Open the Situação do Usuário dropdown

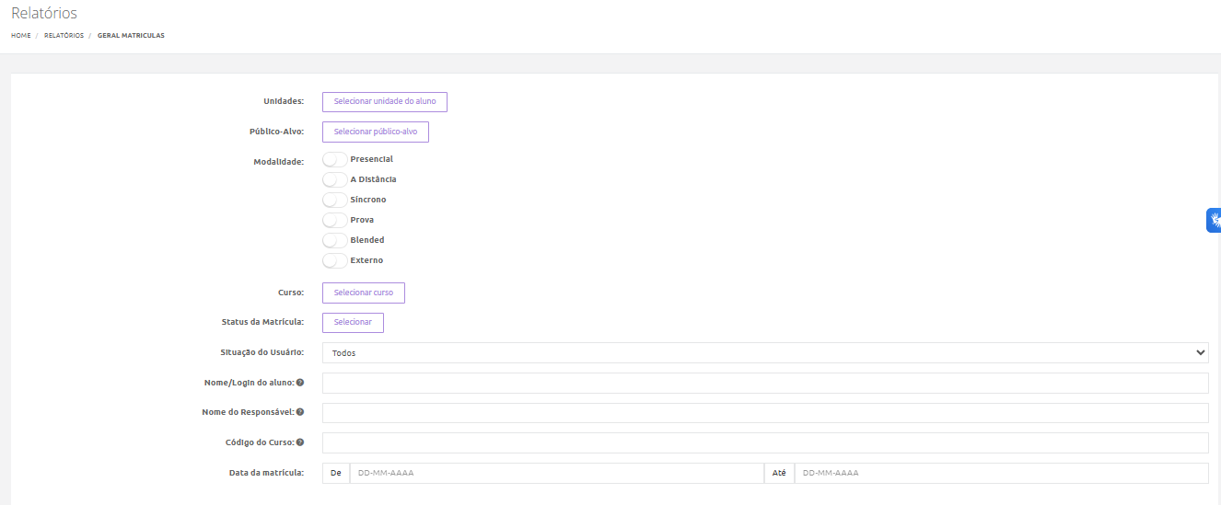tap(764, 353)
